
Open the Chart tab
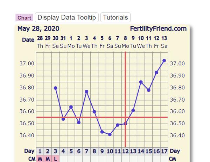coord(24,17)
